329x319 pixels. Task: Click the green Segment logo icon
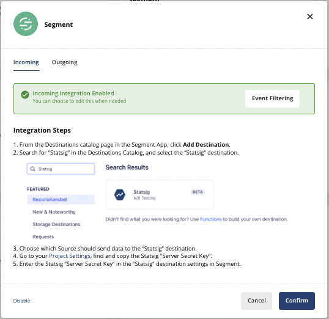click(x=26, y=24)
